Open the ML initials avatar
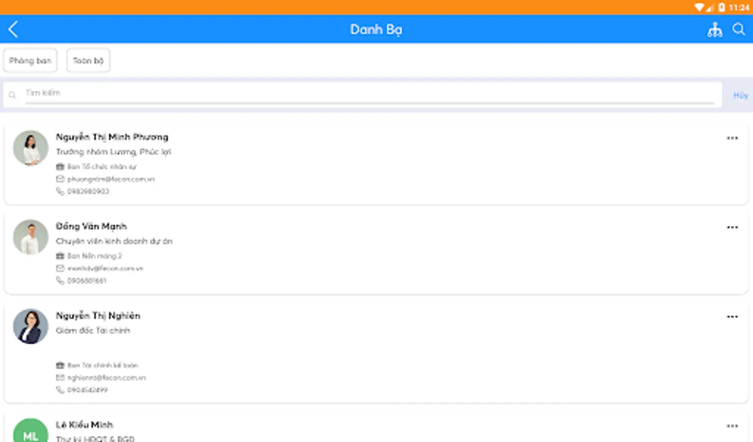Screen dimensions: 753x442 click(x=30, y=431)
